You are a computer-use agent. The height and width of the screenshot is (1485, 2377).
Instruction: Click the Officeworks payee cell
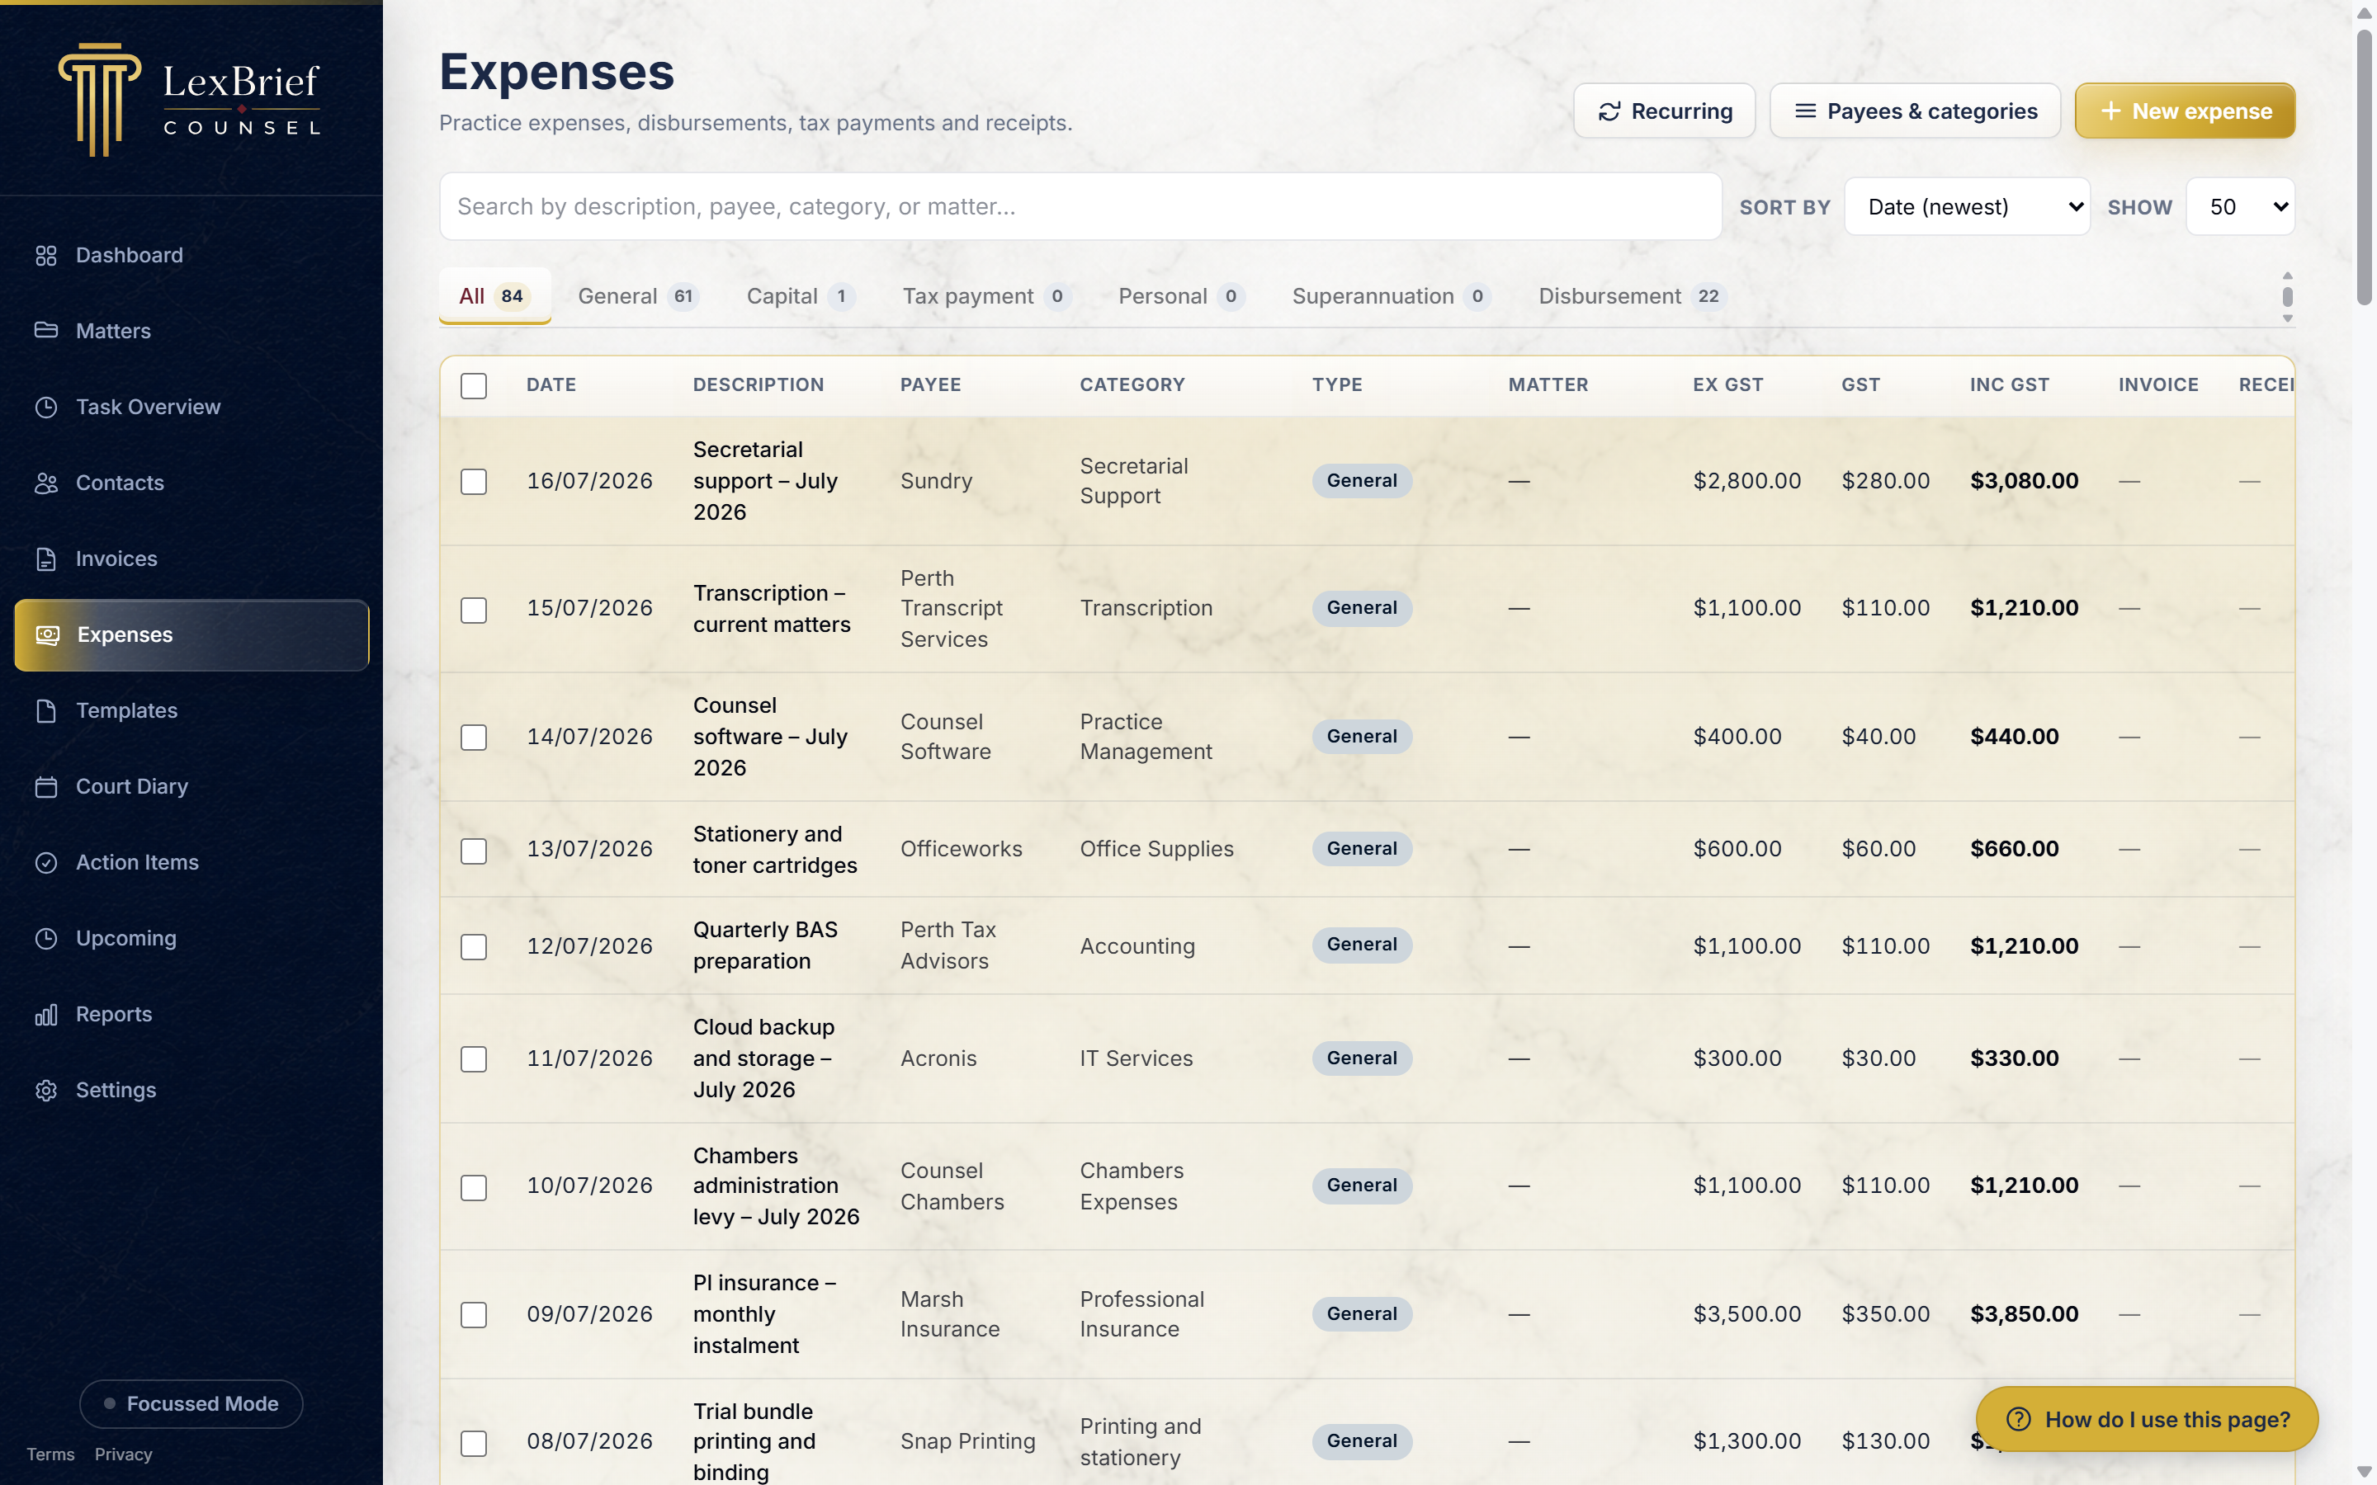click(961, 849)
